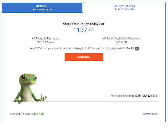Click the large blue 137 price figure
This screenshot has height=131, width=168.
[82, 30]
